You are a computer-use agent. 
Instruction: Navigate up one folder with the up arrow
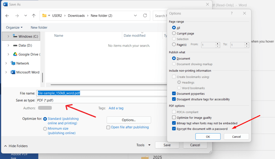tap(33, 16)
